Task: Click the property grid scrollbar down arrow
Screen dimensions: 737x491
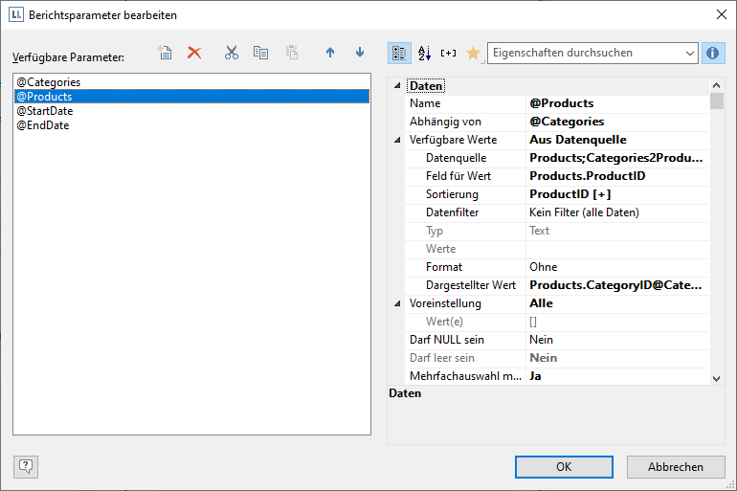Action: coord(717,378)
